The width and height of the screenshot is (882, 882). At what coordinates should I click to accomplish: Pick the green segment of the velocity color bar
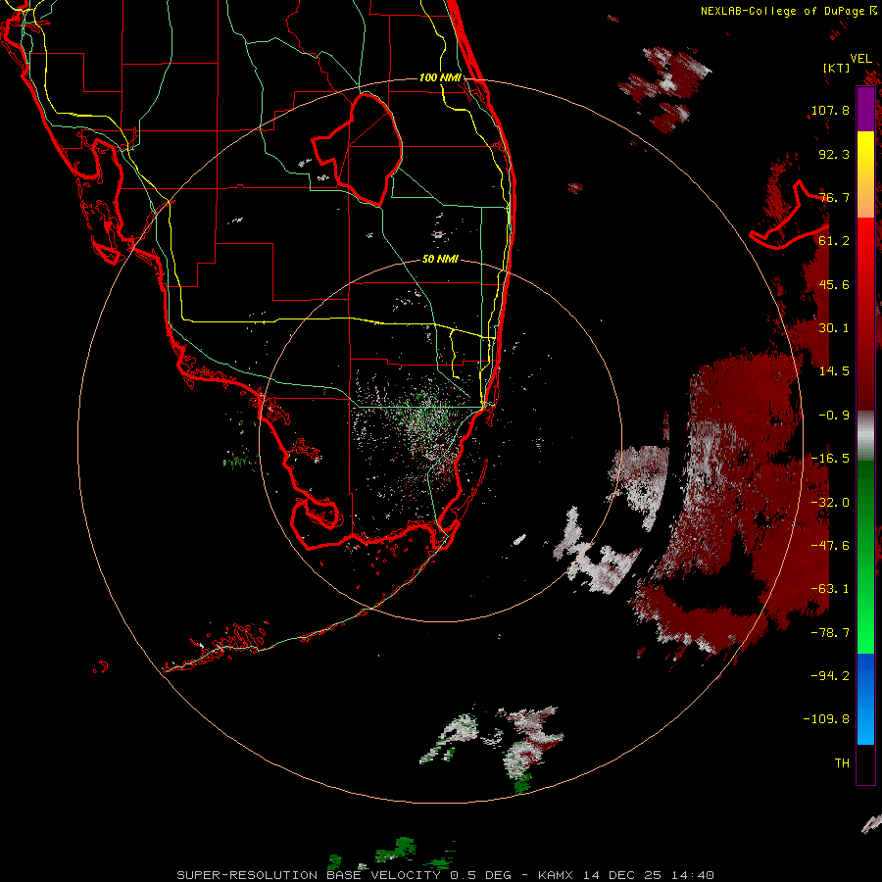point(865,557)
